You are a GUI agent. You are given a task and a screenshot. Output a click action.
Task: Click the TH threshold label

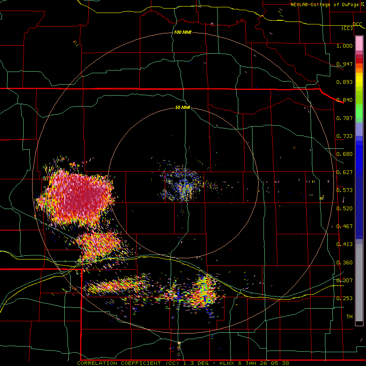click(x=349, y=316)
